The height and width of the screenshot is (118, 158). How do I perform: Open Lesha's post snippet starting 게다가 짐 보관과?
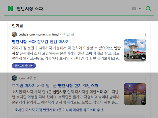pyautogui.click(x=66, y=53)
